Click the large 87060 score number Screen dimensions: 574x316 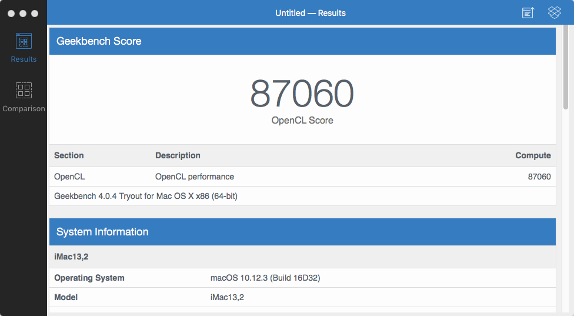pos(302,94)
